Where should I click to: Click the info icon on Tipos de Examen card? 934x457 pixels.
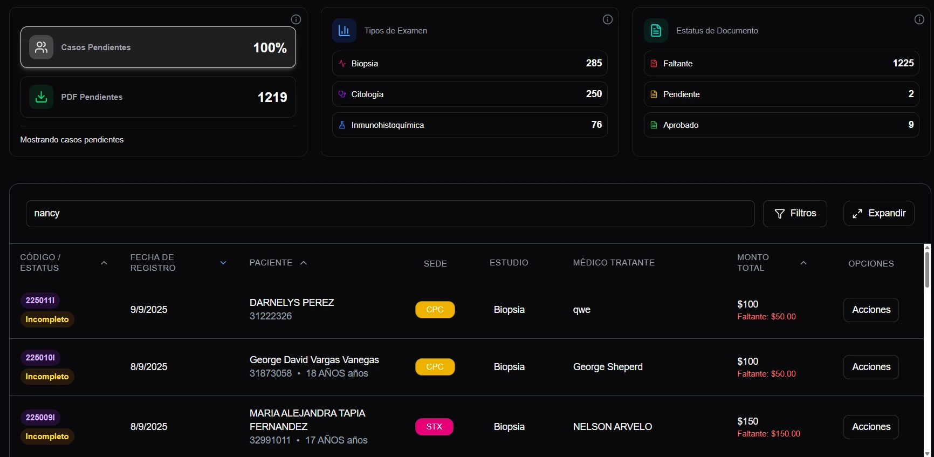(608, 19)
